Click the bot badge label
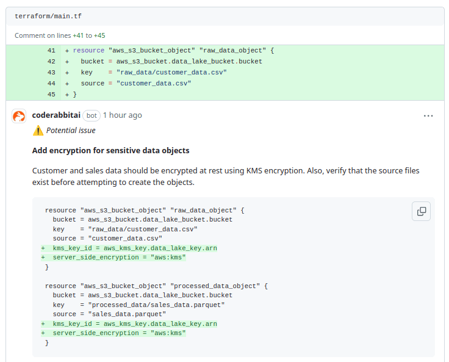 click(x=92, y=115)
